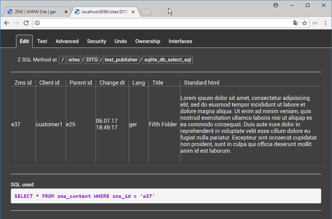Close the ZMS WWW-Site tab
The width and height of the screenshot is (332, 219).
coord(66,12)
